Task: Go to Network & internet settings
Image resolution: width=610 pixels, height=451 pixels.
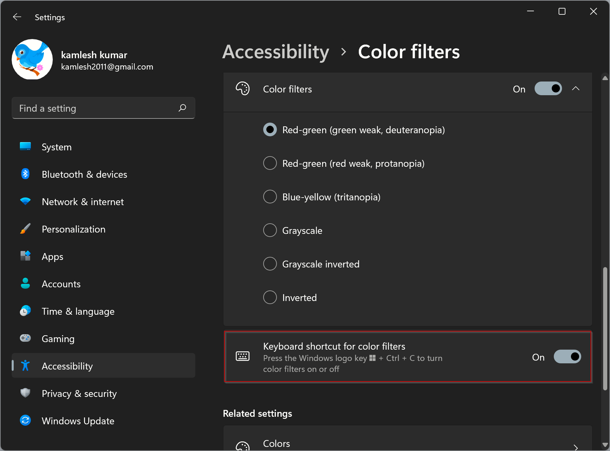Action: (x=103, y=202)
